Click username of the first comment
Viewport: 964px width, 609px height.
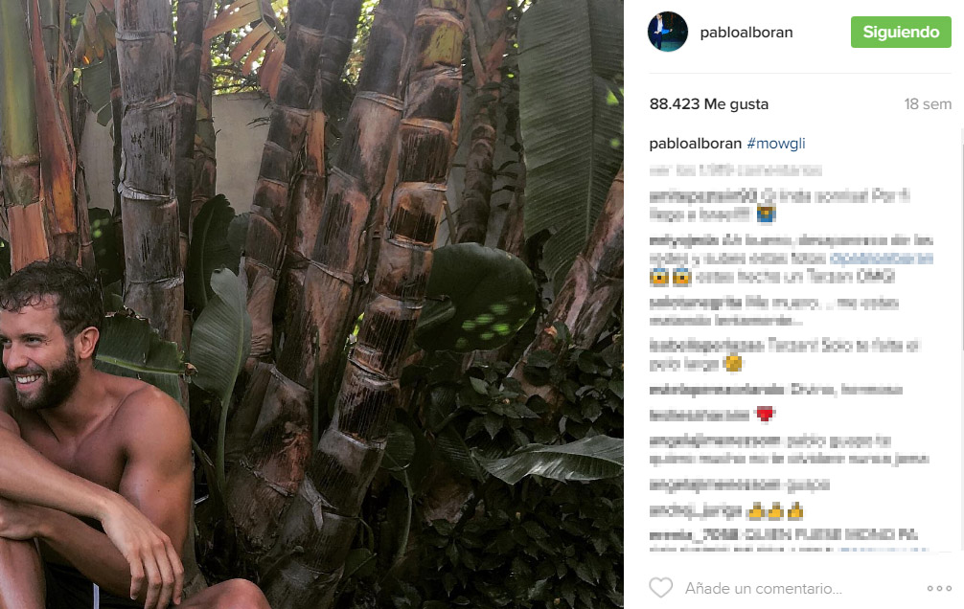(x=703, y=196)
